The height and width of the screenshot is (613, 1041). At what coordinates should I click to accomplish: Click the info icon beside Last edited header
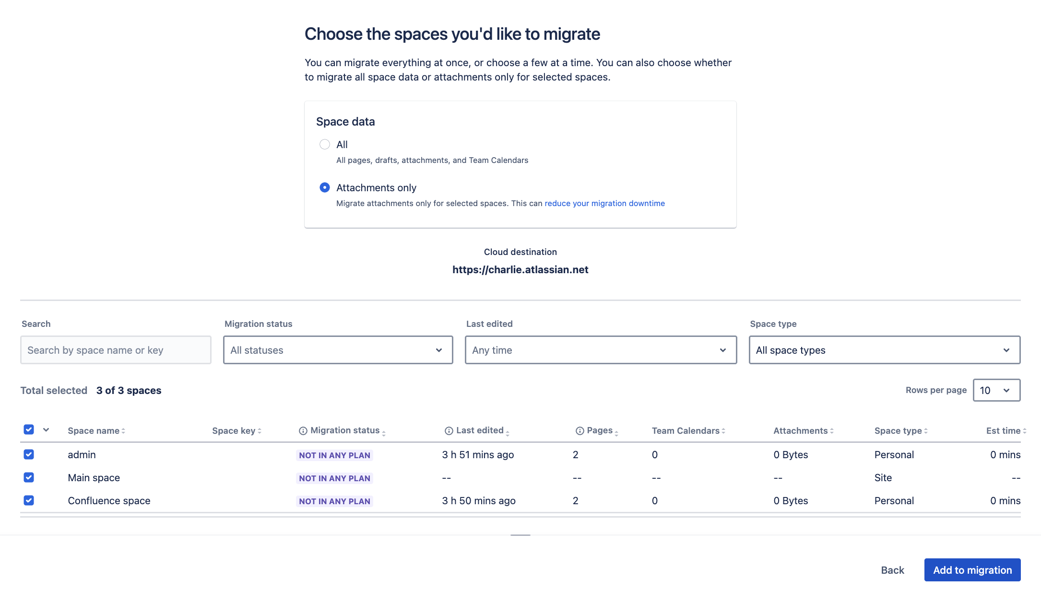[448, 430]
